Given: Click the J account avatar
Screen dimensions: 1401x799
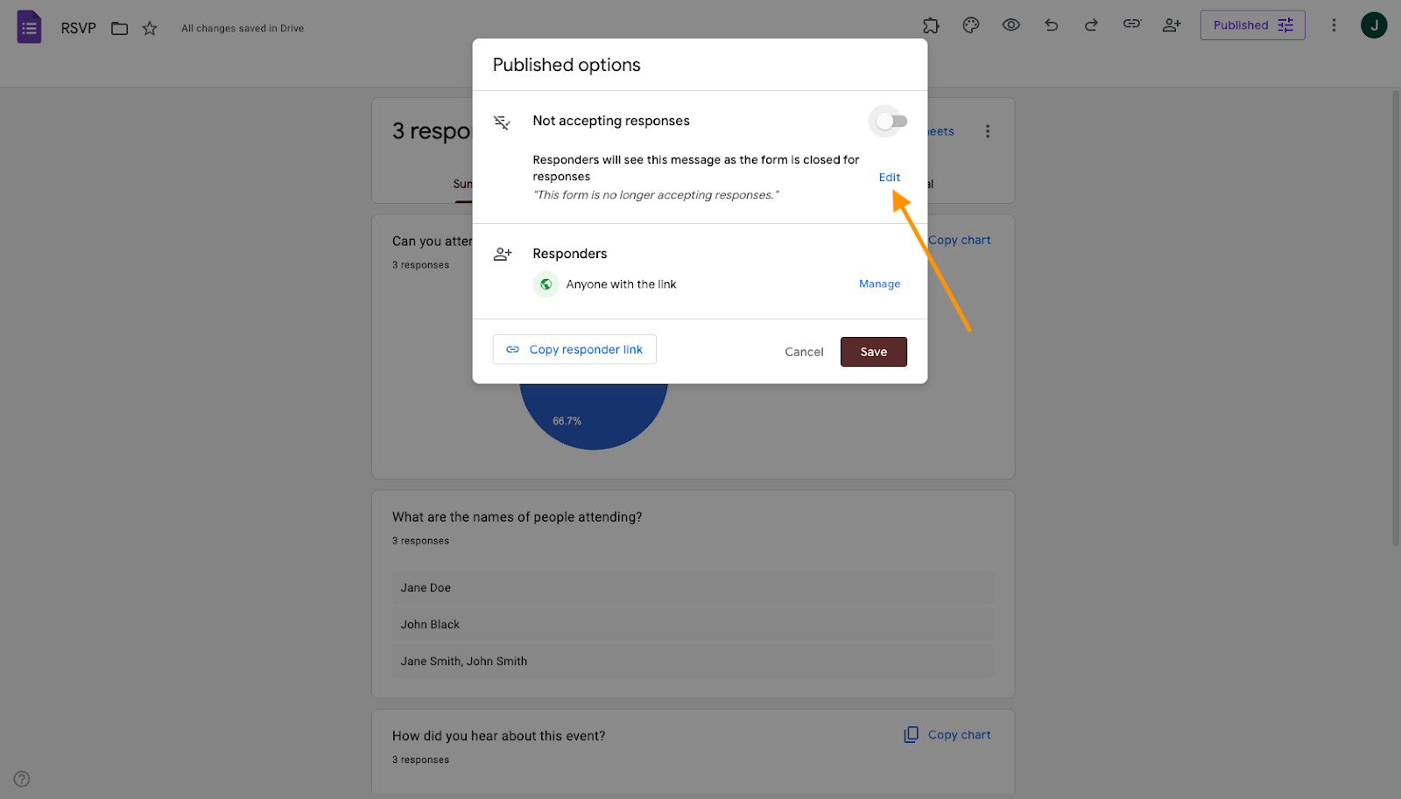Looking at the screenshot, I should (x=1374, y=25).
